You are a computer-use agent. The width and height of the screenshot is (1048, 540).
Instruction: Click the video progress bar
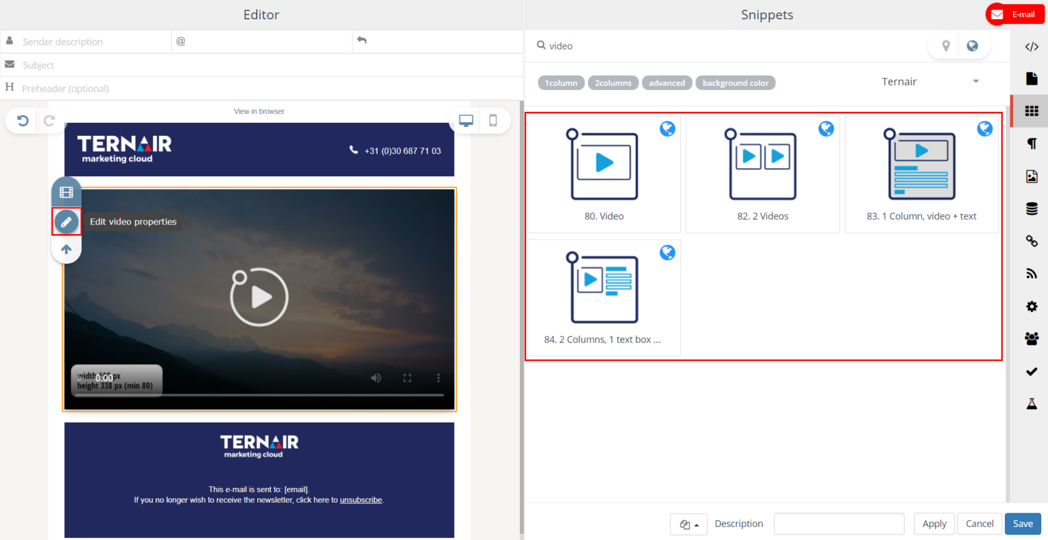(259, 395)
